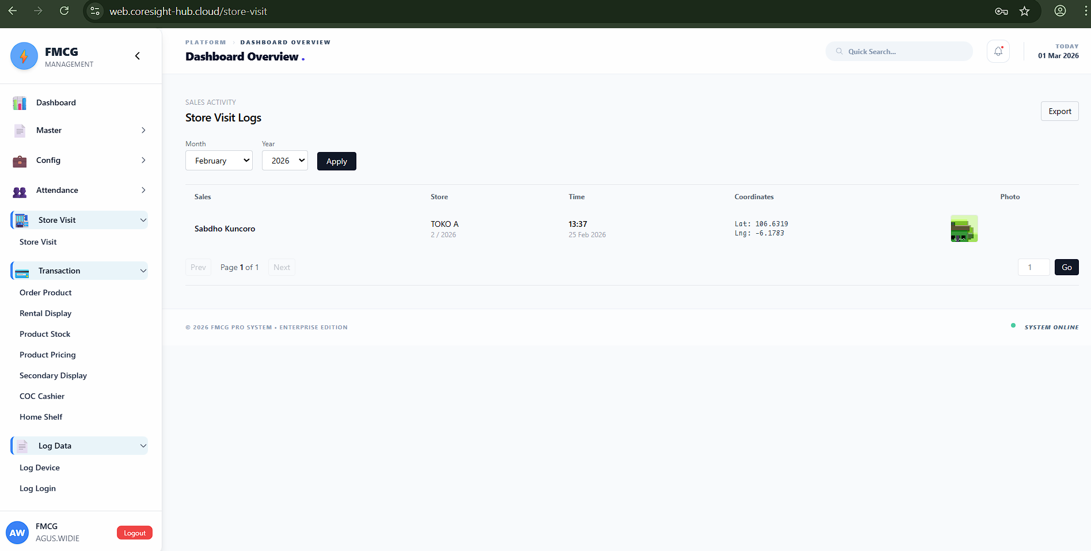Focus the Quick Search input field

904,51
